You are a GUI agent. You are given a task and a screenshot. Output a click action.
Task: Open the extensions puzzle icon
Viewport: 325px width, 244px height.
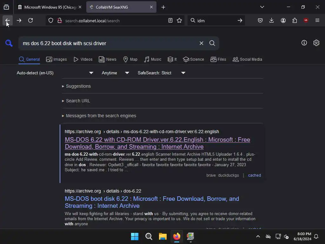coord(295,20)
